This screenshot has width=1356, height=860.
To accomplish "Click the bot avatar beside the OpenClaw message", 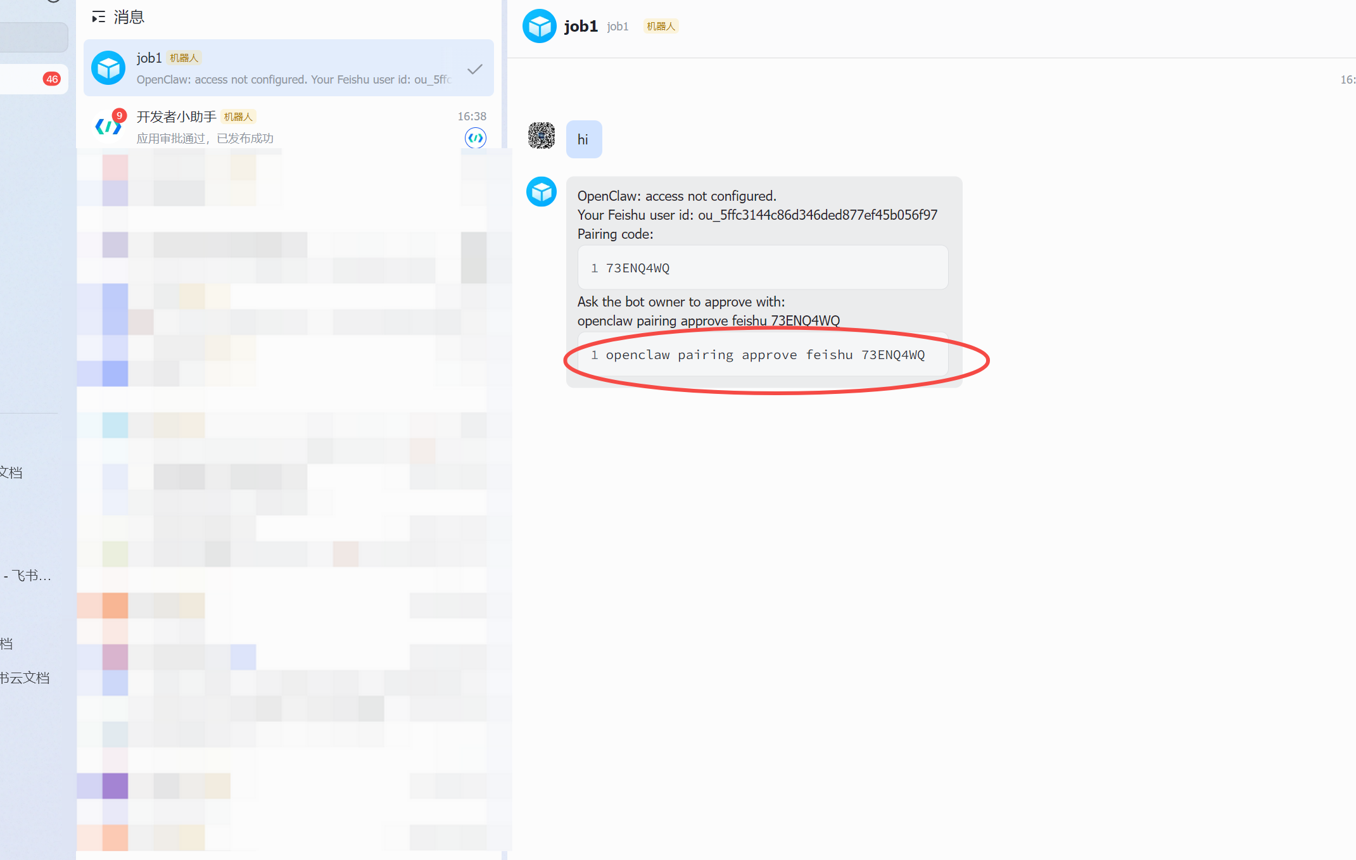I will click(542, 191).
